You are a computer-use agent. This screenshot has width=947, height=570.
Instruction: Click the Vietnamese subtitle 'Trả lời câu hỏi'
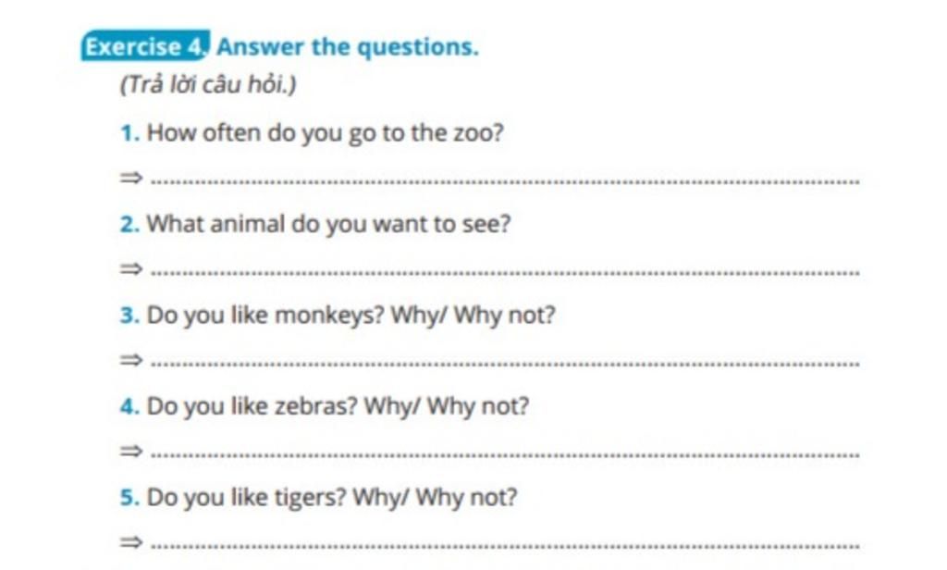tap(208, 86)
